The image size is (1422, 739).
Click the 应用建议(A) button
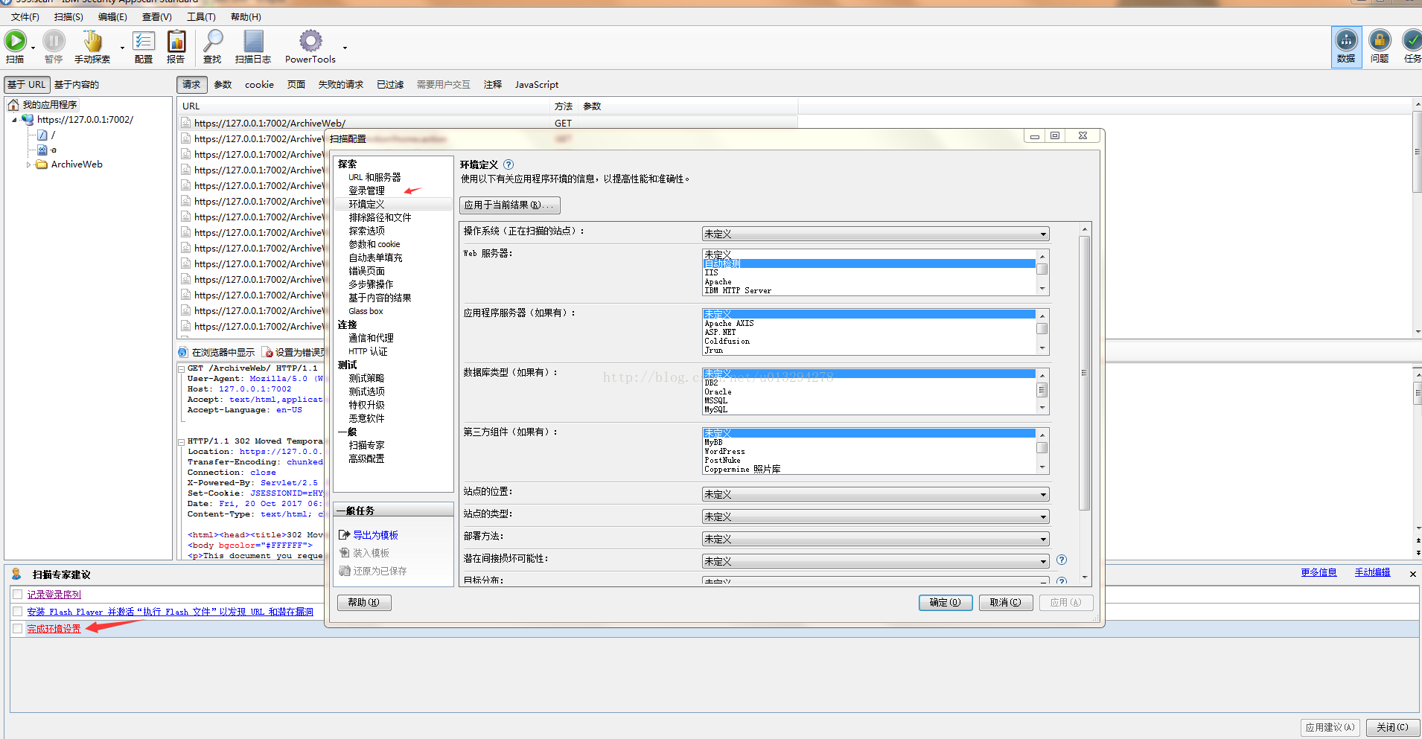pyautogui.click(x=1330, y=727)
